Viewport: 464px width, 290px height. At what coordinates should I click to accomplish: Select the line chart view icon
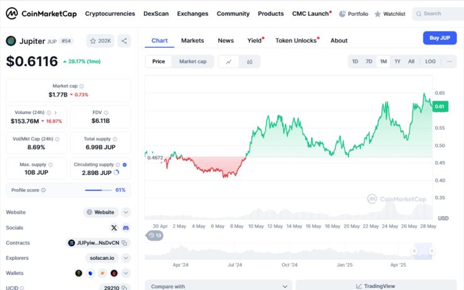click(229, 62)
